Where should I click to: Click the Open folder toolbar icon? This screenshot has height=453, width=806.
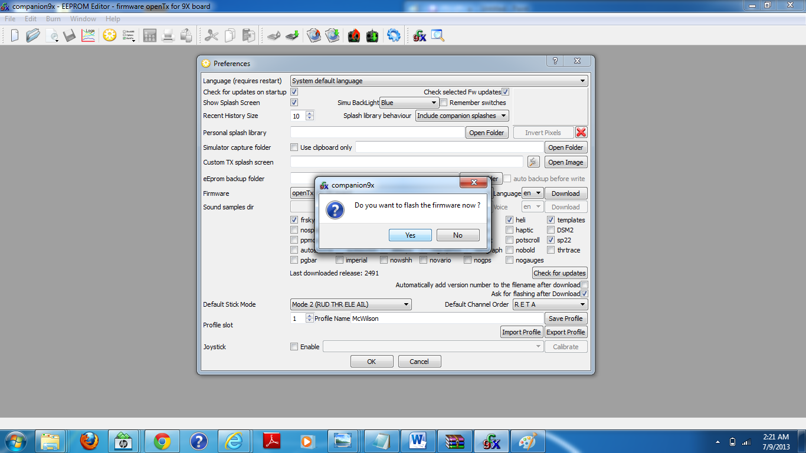pyautogui.click(x=32, y=35)
